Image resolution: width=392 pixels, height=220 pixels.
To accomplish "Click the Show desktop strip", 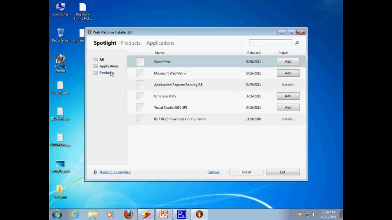I will pyautogui.click(x=341, y=215).
